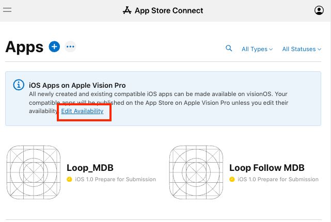The image size is (331, 222).
Task: Open the Loop_MDB app name link
Action: point(90,168)
